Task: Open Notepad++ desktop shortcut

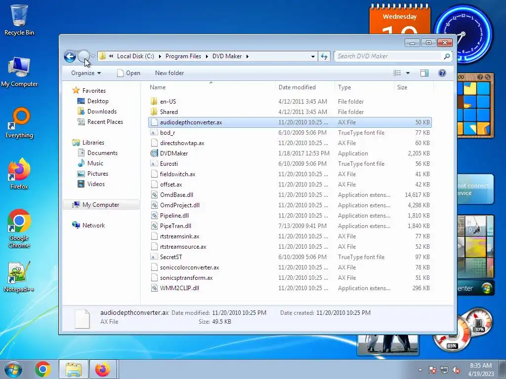Action: (19, 277)
